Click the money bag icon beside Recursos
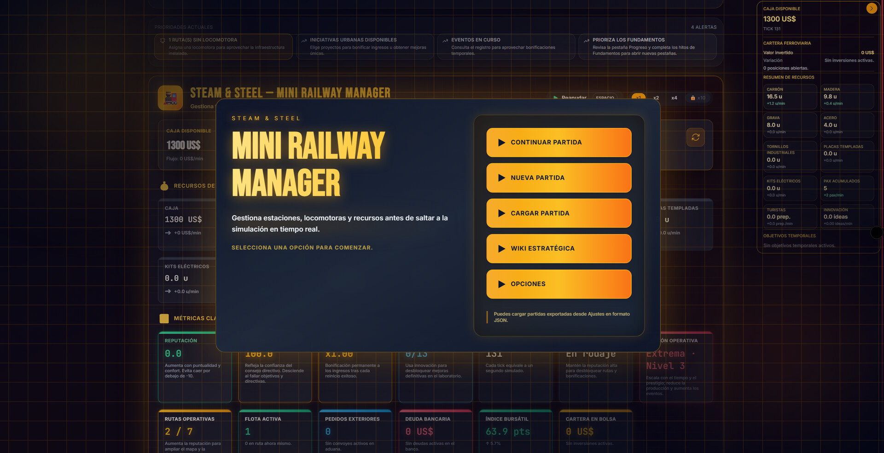884x453 pixels. coord(164,186)
